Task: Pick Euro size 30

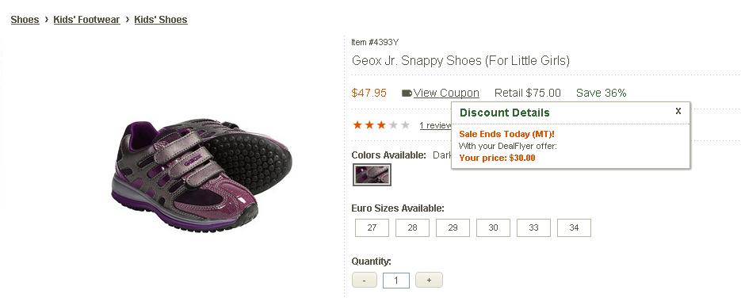Action: [x=494, y=227]
